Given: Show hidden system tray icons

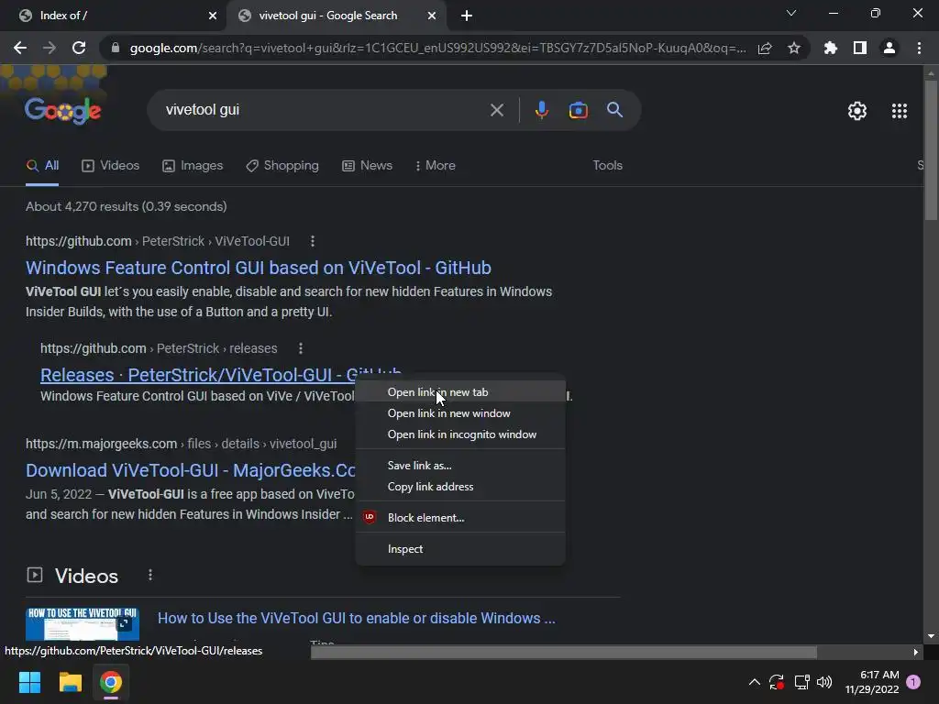Looking at the screenshot, I should (x=755, y=682).
